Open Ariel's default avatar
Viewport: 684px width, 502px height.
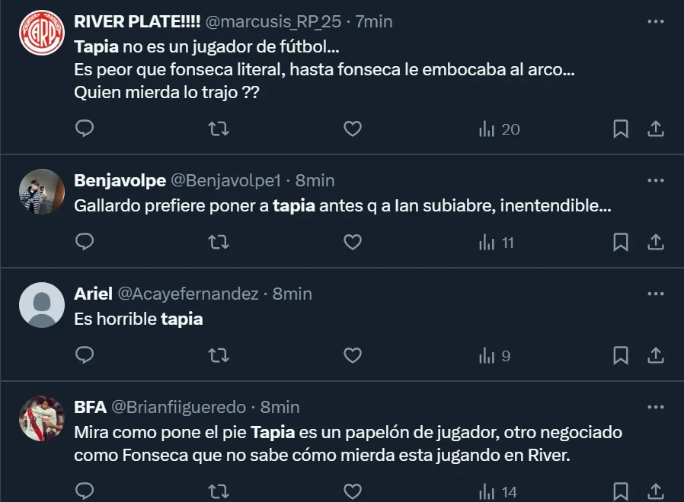click(x=41, y=304)
